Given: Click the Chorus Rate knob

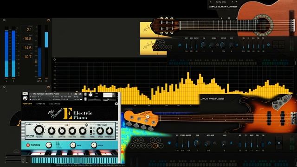Looking at the screenshot, I should (x=73, y=145).
